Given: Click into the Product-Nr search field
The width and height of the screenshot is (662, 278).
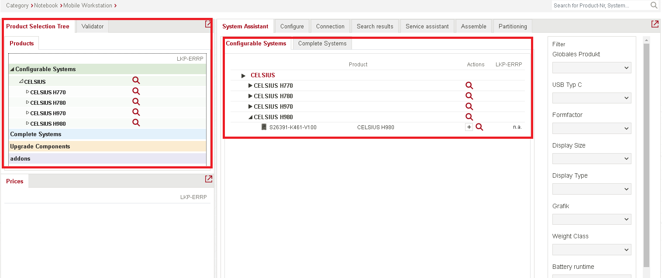Looking at the screenshot, I should [600, 5].
